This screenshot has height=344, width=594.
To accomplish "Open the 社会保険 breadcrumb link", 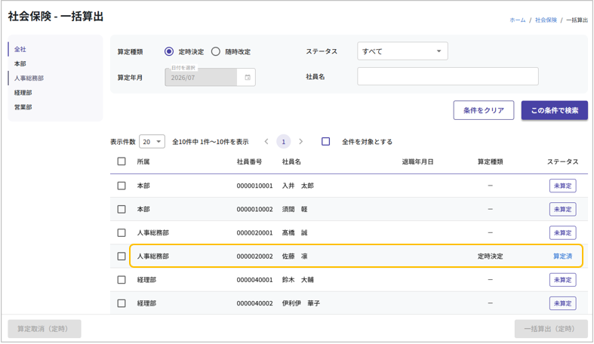I will click(546, 20).
